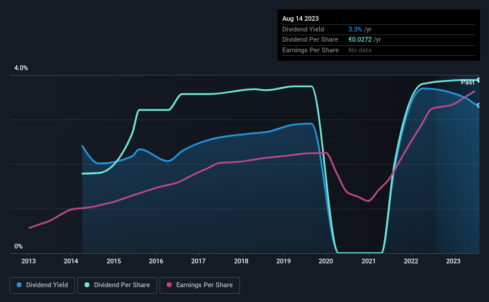
Task: Select the blue endpoint marker on Dividend Yield line
Action: click(x=479, y=105)
